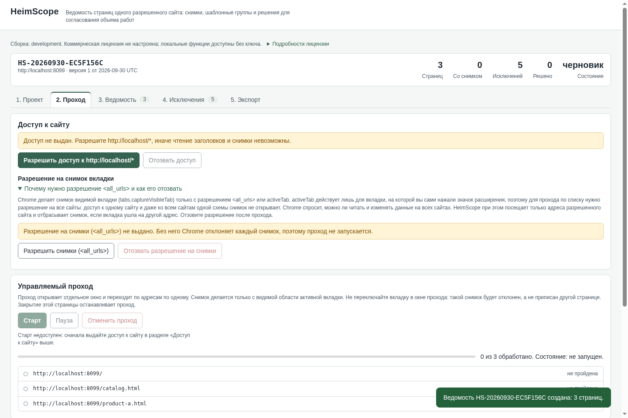Go to the 4. Исключения tab
The image size is (628, 418).
coord(190,100)
